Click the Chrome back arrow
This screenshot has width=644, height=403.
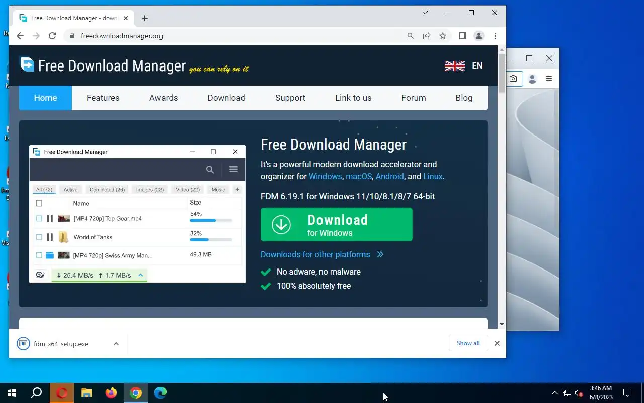pos(20,36)
